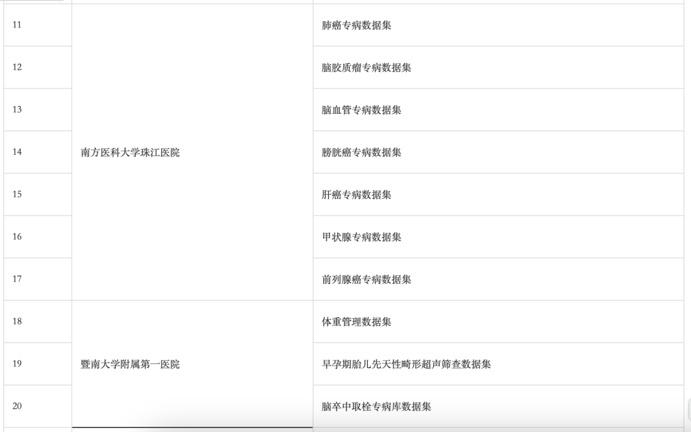Select row number 13 cell

pyautogui.click(x=17, y=109)
